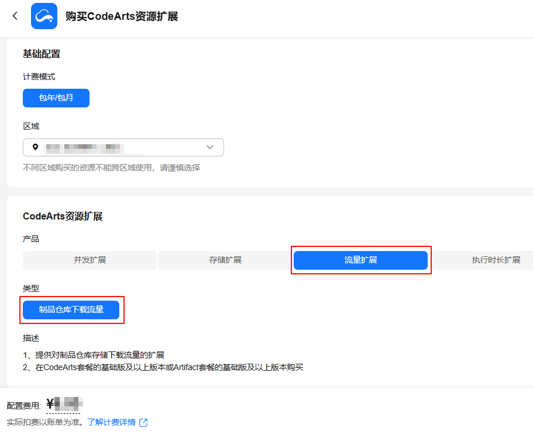Viewport: 533px width, 432px height.
Task: Click the CodeArts cloud logo icon
Action: coord(44,16)
